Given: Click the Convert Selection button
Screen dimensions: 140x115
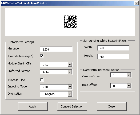Looking at the screenshot, I should [72, 106].
